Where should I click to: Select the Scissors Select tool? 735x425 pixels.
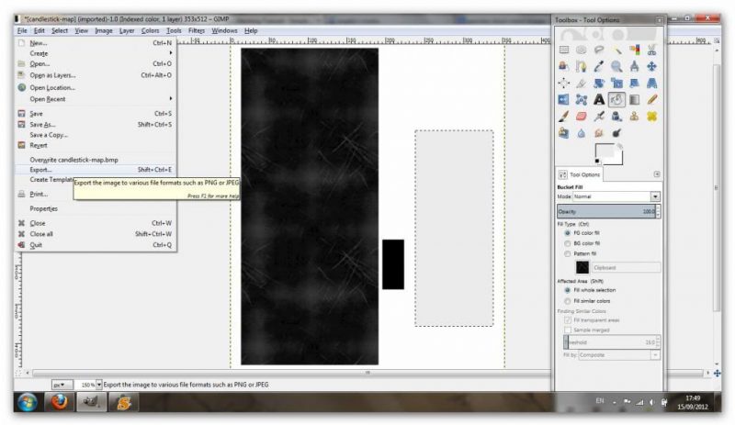point(651,50)
